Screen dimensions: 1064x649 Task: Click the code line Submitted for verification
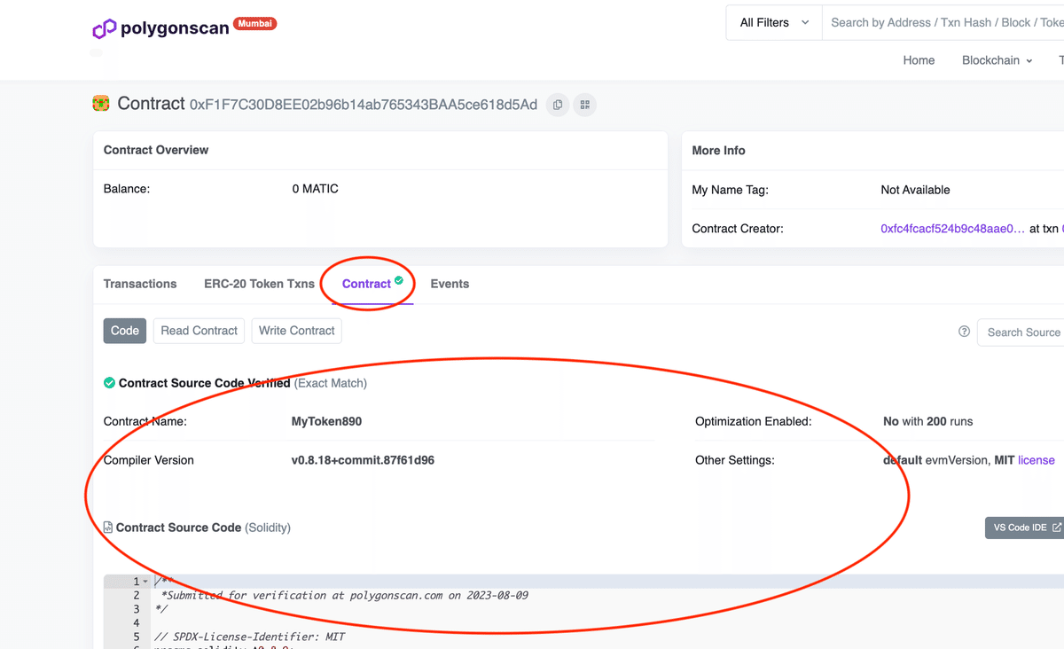pos(344,595)
